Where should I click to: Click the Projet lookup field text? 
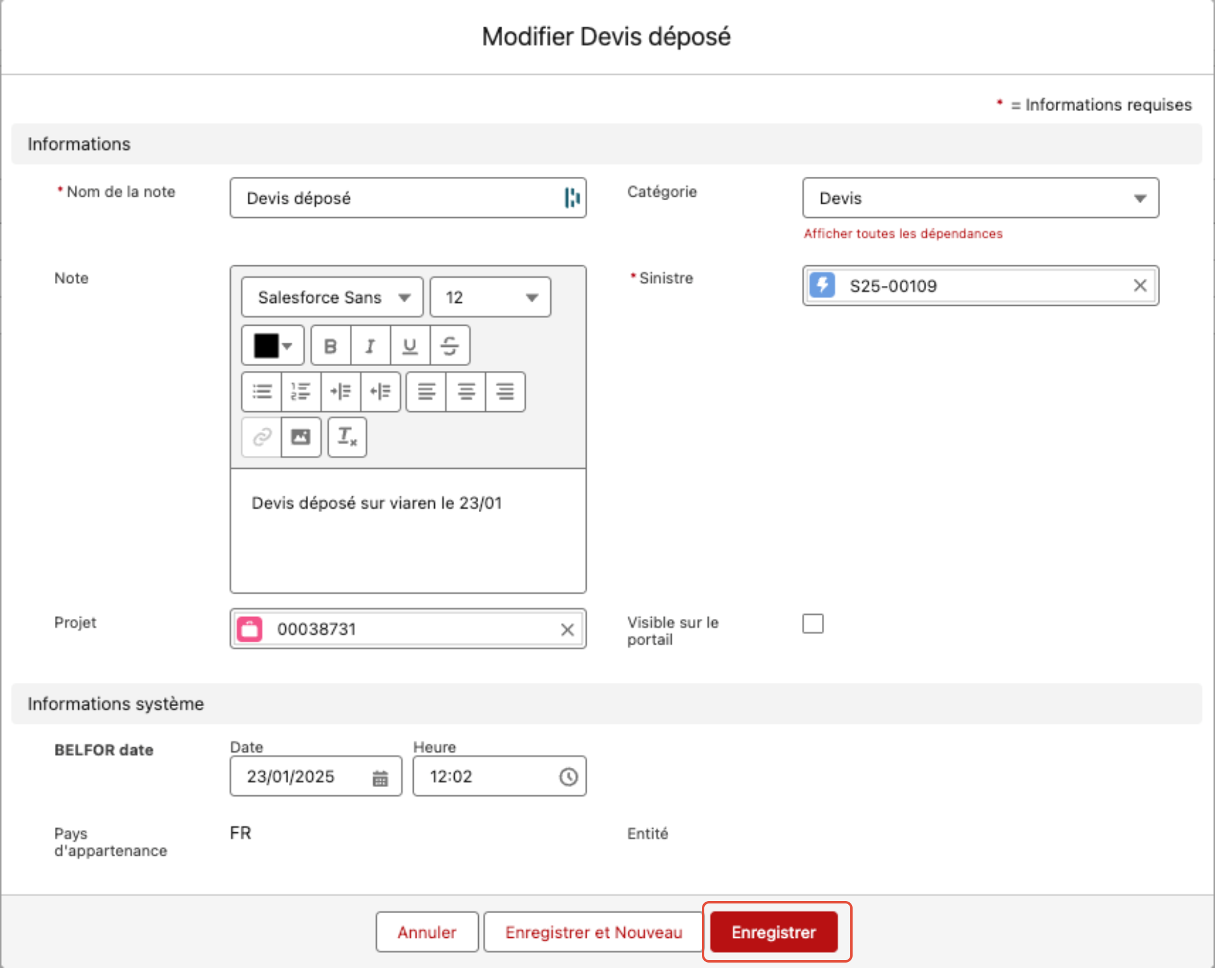[x=317, y=630]
